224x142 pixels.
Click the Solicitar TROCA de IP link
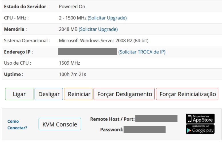(142, 52)
